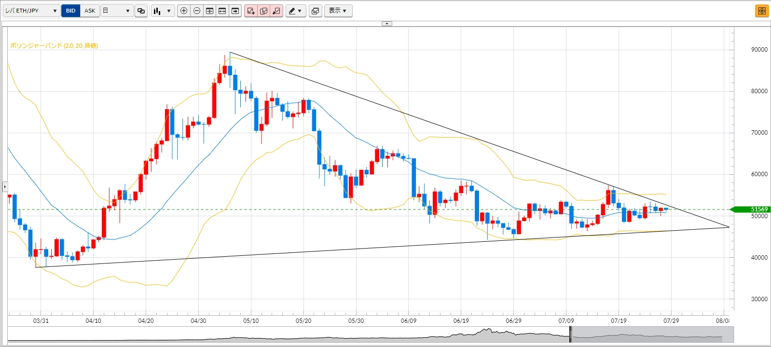Screen dimensions: 771x347
Task: Open the 日 timeframe dropdown
Action: [117, 11]
